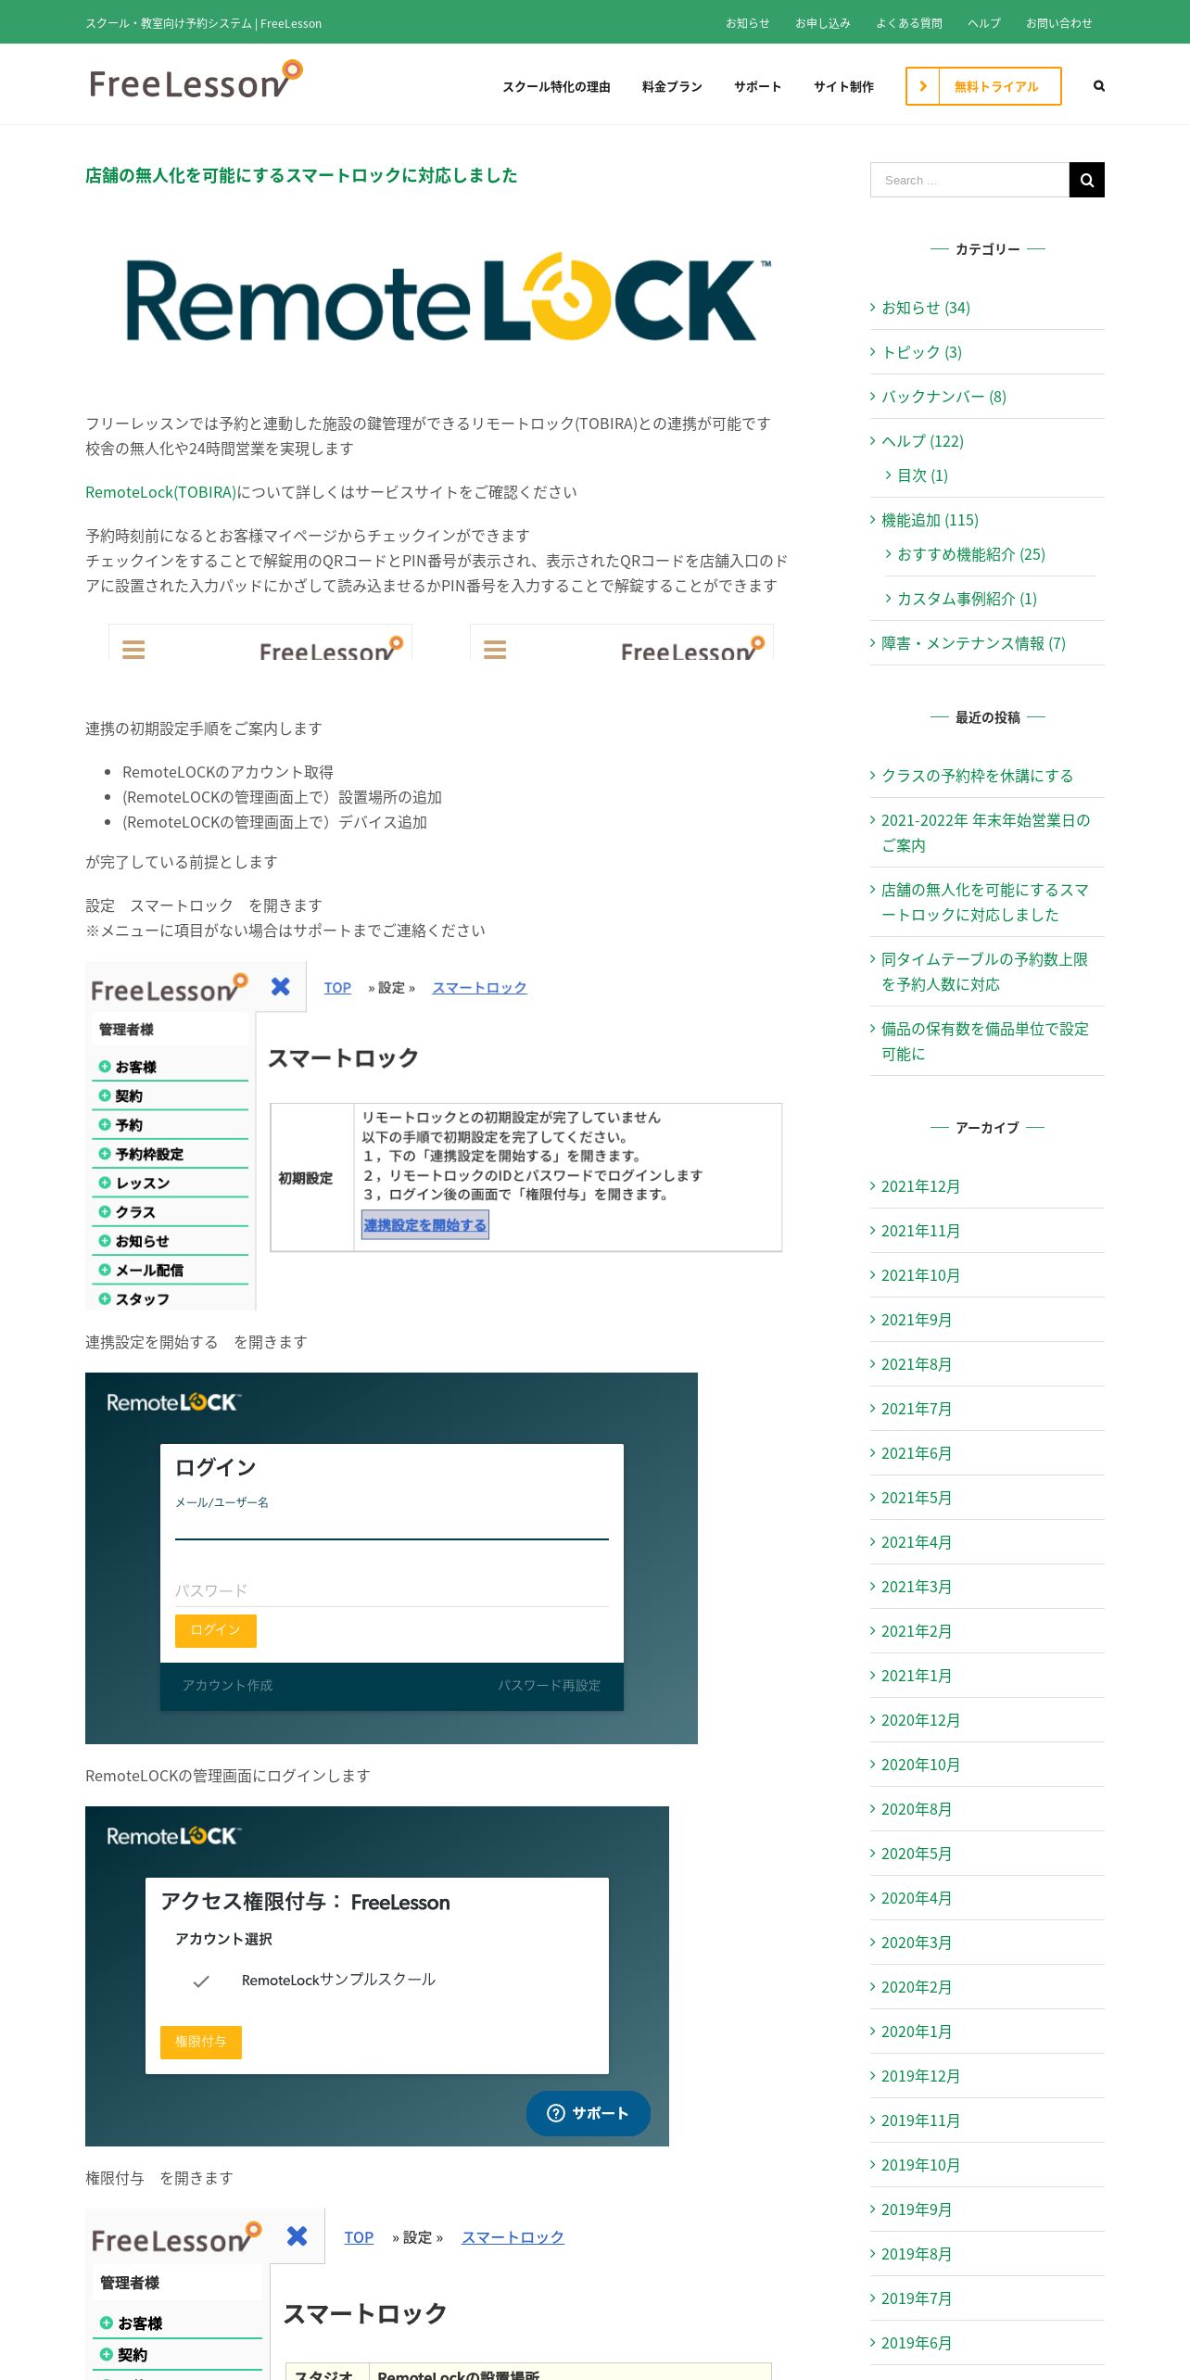
Task: Open スクール特化の理由 menu item
Action: click(x=556, y=86)
